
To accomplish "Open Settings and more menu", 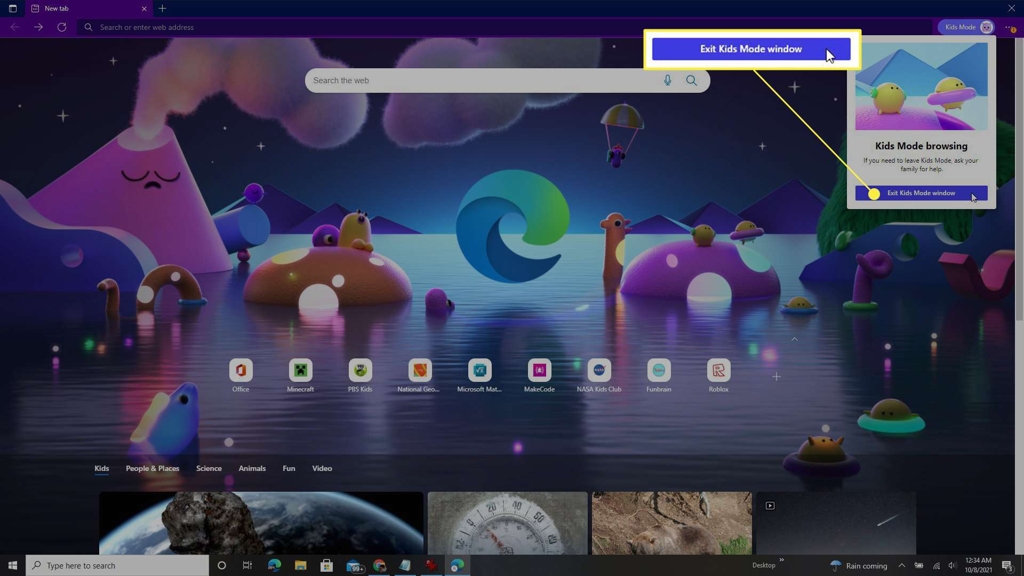I will point(1010,27).
